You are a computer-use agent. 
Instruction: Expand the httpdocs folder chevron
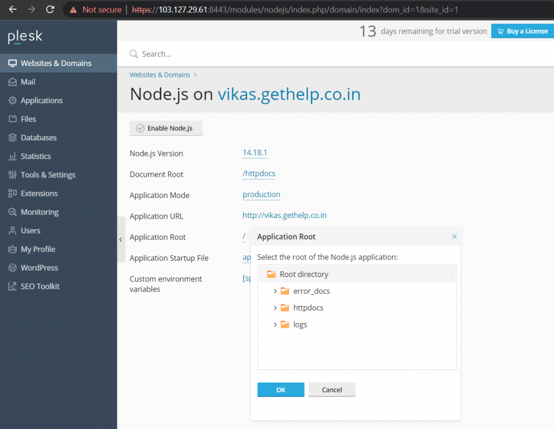coord(275,308)
